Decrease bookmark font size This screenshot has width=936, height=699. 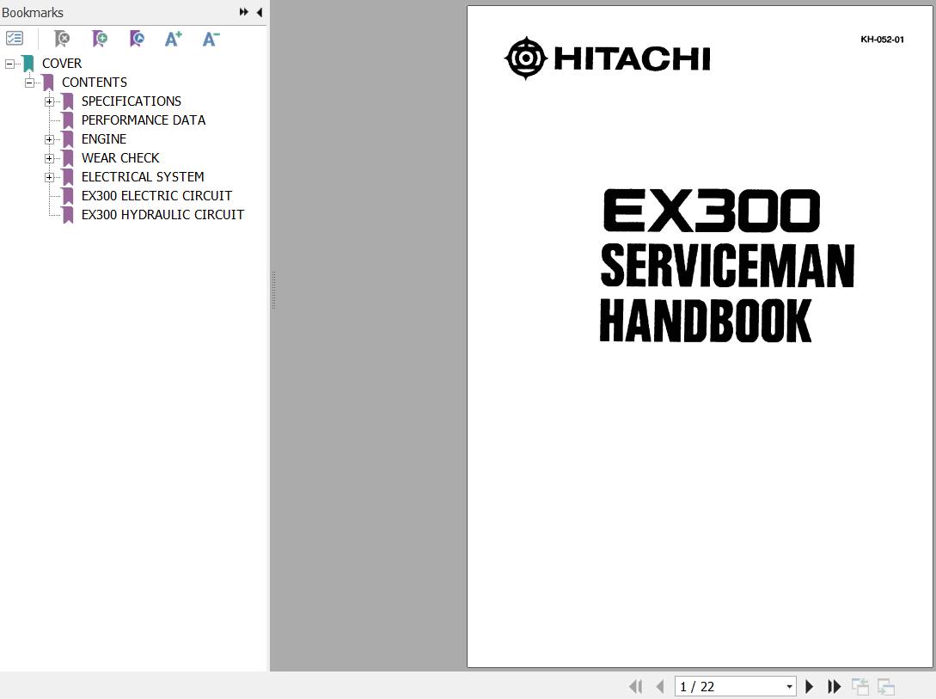tap(211, 39)
